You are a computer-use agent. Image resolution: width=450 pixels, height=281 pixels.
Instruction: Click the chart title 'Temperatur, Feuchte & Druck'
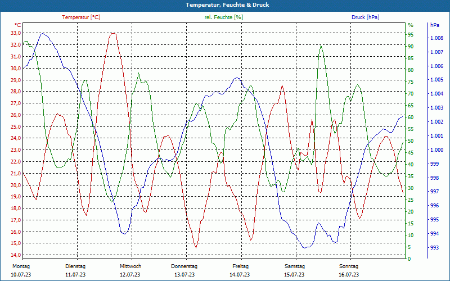227,5
